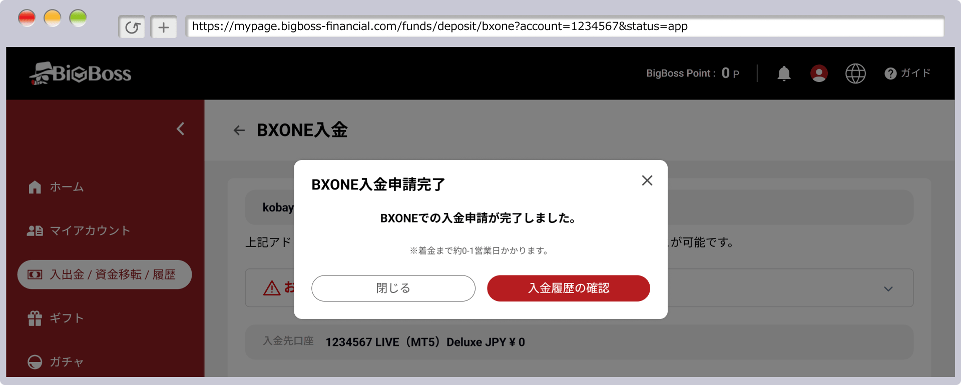Image resolution: width=961 pixels, height=385 pixels.
Task: Open a new tab with the plus button
Action: coord(164,27)
